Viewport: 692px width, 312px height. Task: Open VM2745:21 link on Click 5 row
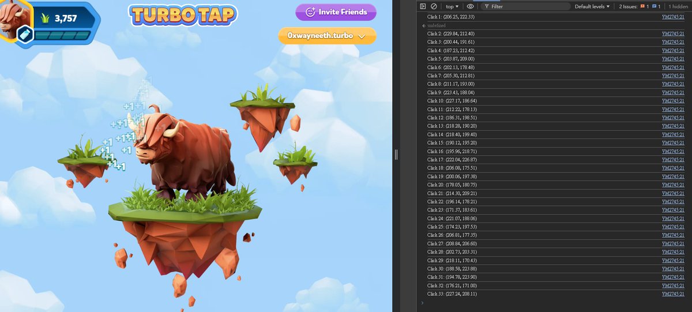point(674,59)
